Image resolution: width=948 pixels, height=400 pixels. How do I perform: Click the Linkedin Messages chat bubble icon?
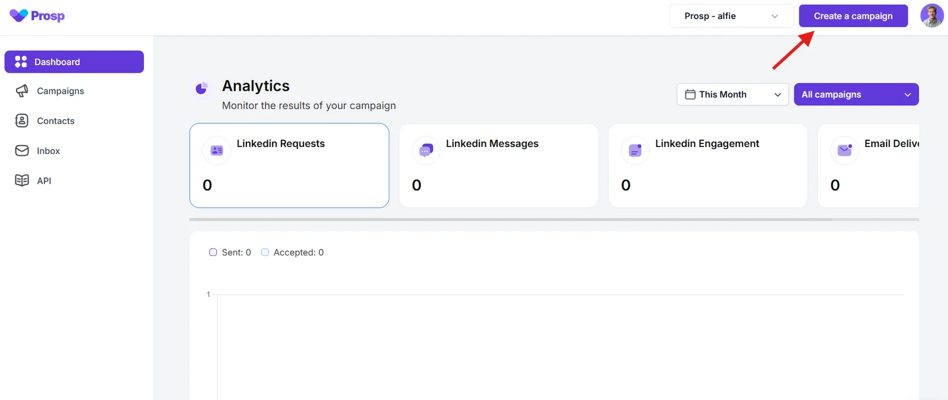[425, 151]
